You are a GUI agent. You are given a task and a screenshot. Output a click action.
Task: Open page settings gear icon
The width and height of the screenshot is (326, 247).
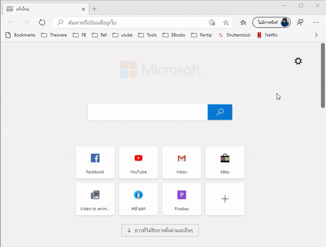point(298,61)
